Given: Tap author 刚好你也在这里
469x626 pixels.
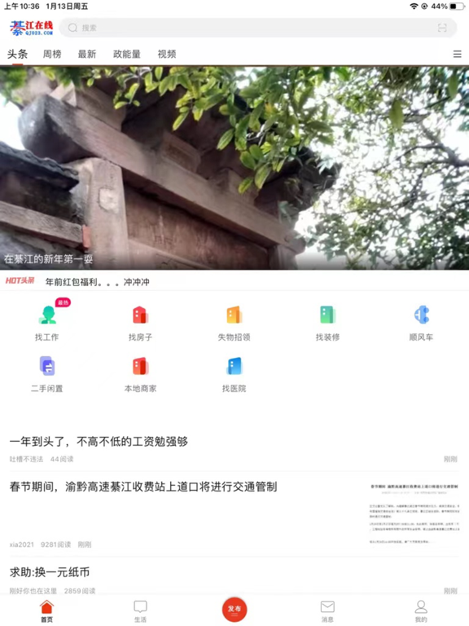Looking at the screenshot, I should point(33,591).
